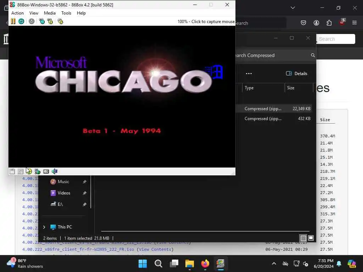This screenshot has height=272, width=363.
Task: Send Ctrl+Alt+Del via the keyboard reset icon
Action: 42,22
